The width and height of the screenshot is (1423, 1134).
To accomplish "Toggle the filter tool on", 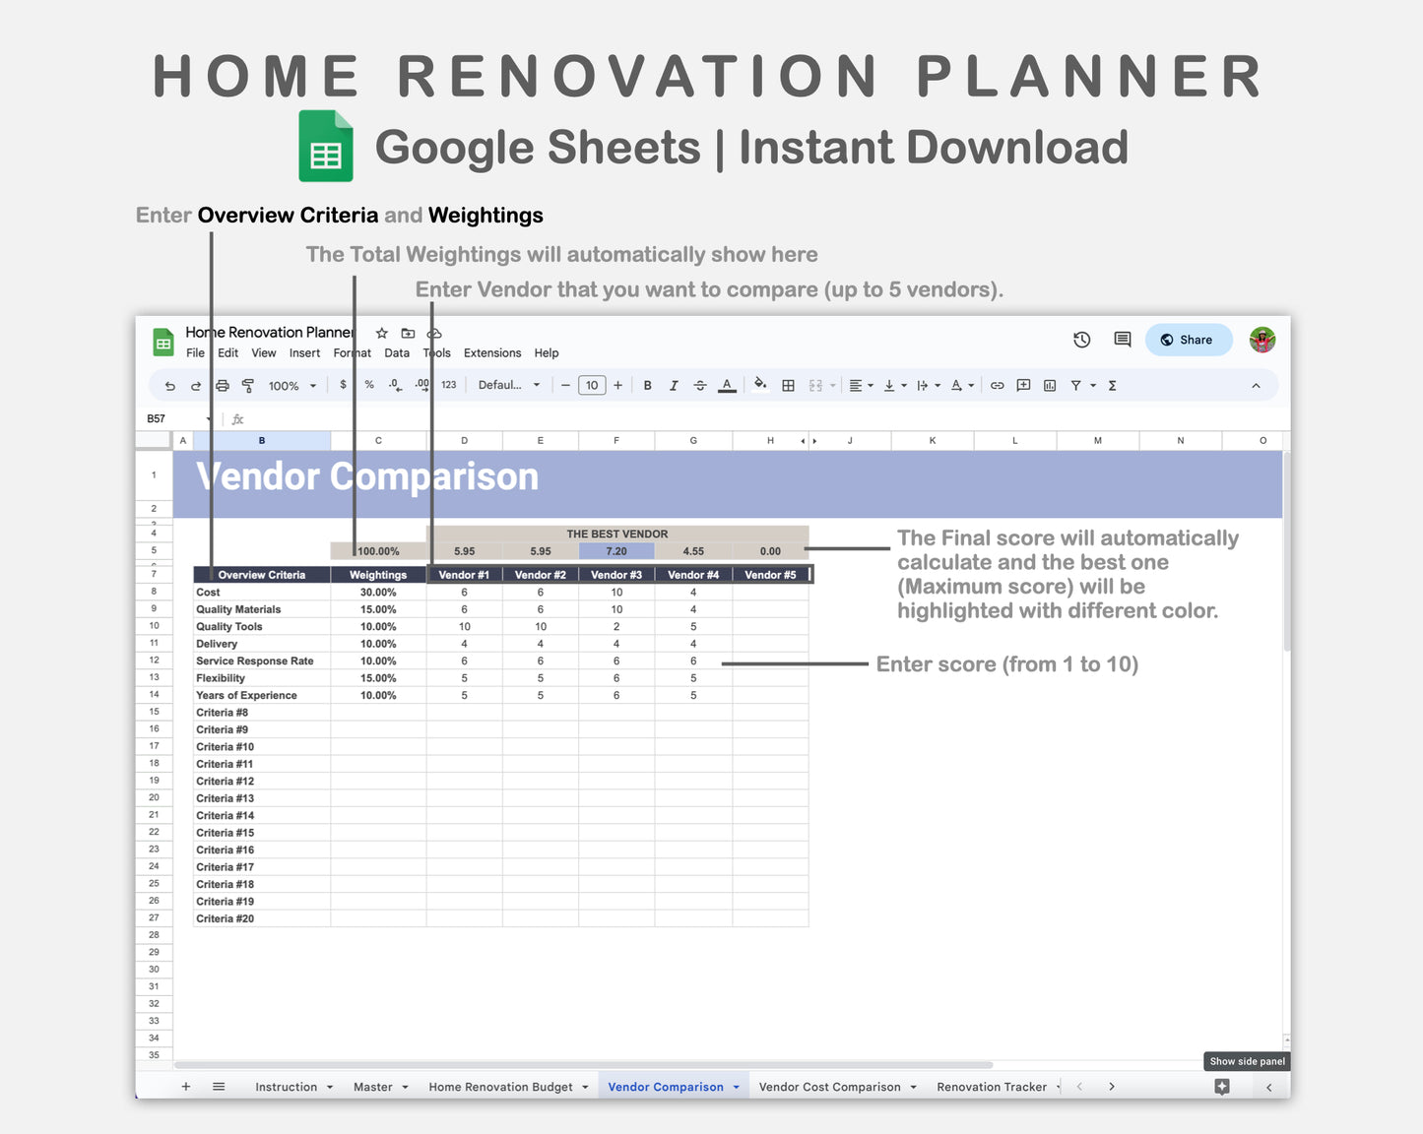I will [1076, 385].
